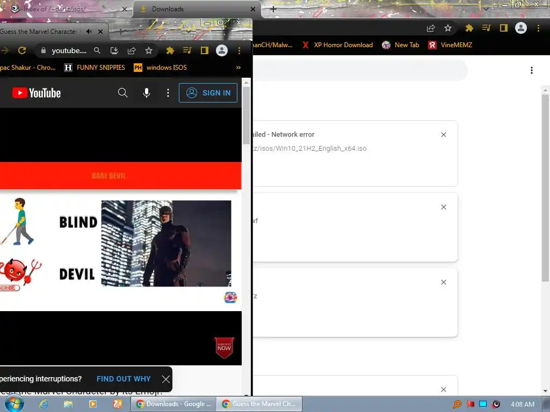Click the search downloads field
Viewport: 550px width, 412px height.
[360, 70]
